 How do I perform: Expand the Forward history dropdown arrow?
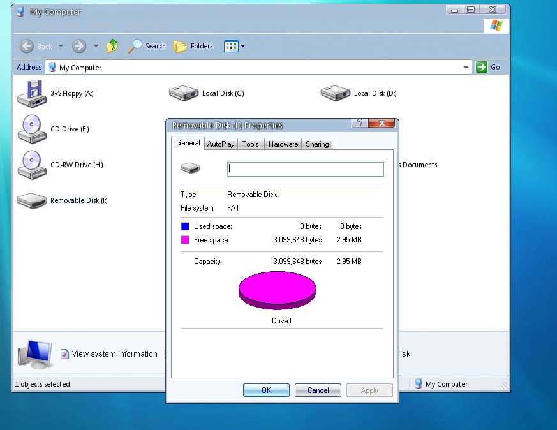[x=96, y=46]
